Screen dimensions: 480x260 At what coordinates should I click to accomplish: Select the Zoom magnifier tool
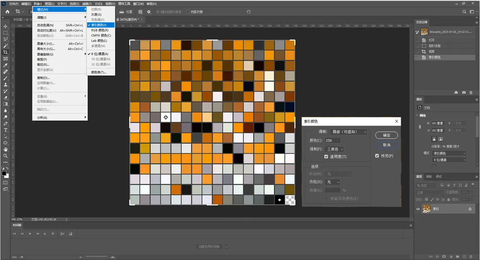click(x=5, y=156)
